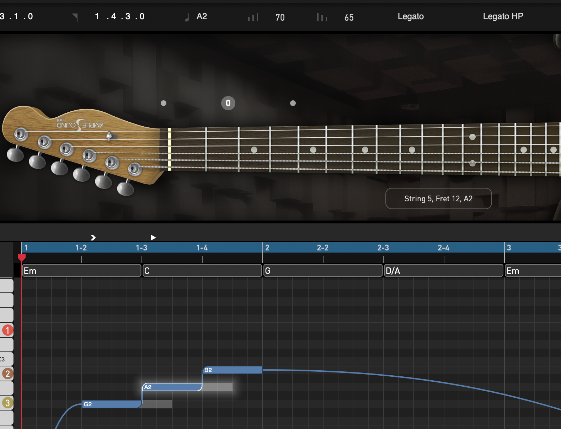Viewport: 561px width, 429px height.
Task: Select the capo marker showing 0
Action: [x=228, y=103]
